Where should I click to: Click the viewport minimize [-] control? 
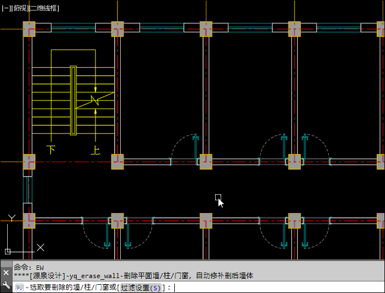[6, 8]
